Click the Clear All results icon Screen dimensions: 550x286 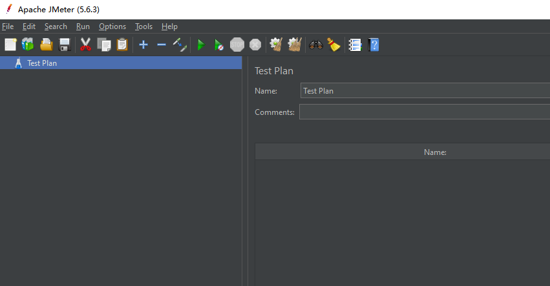[x=295, y=45]
